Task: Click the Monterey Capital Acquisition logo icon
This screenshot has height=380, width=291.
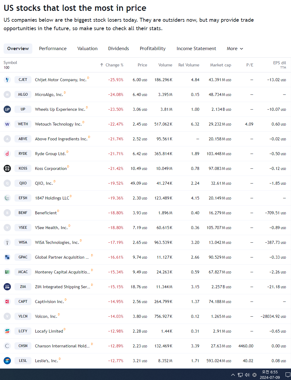Action: [7, 272]
